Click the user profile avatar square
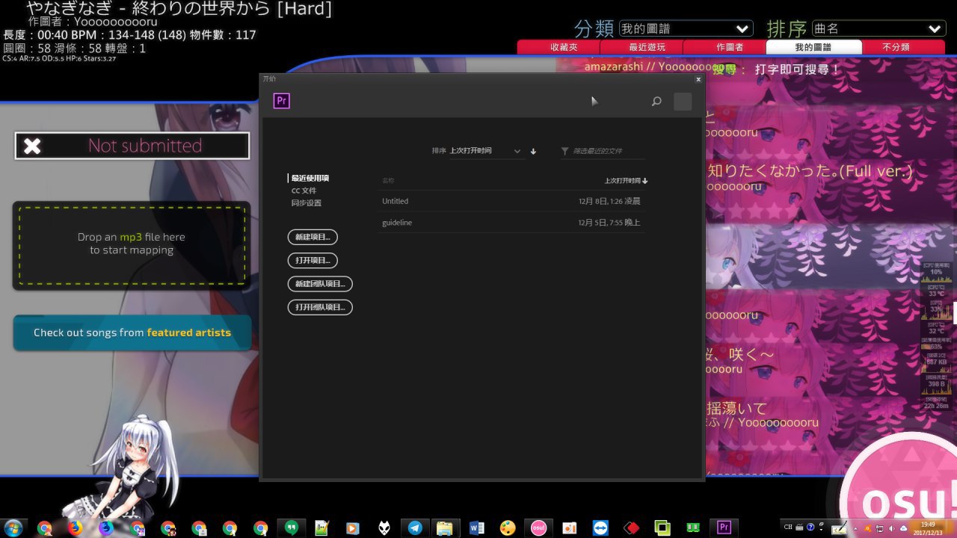 click(683, 102)
